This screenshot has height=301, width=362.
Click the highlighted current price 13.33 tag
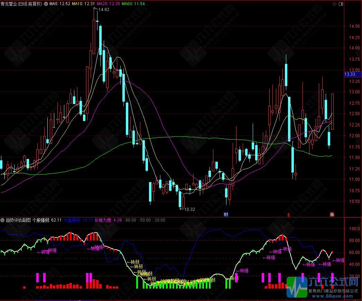click(x=352, y=74)
